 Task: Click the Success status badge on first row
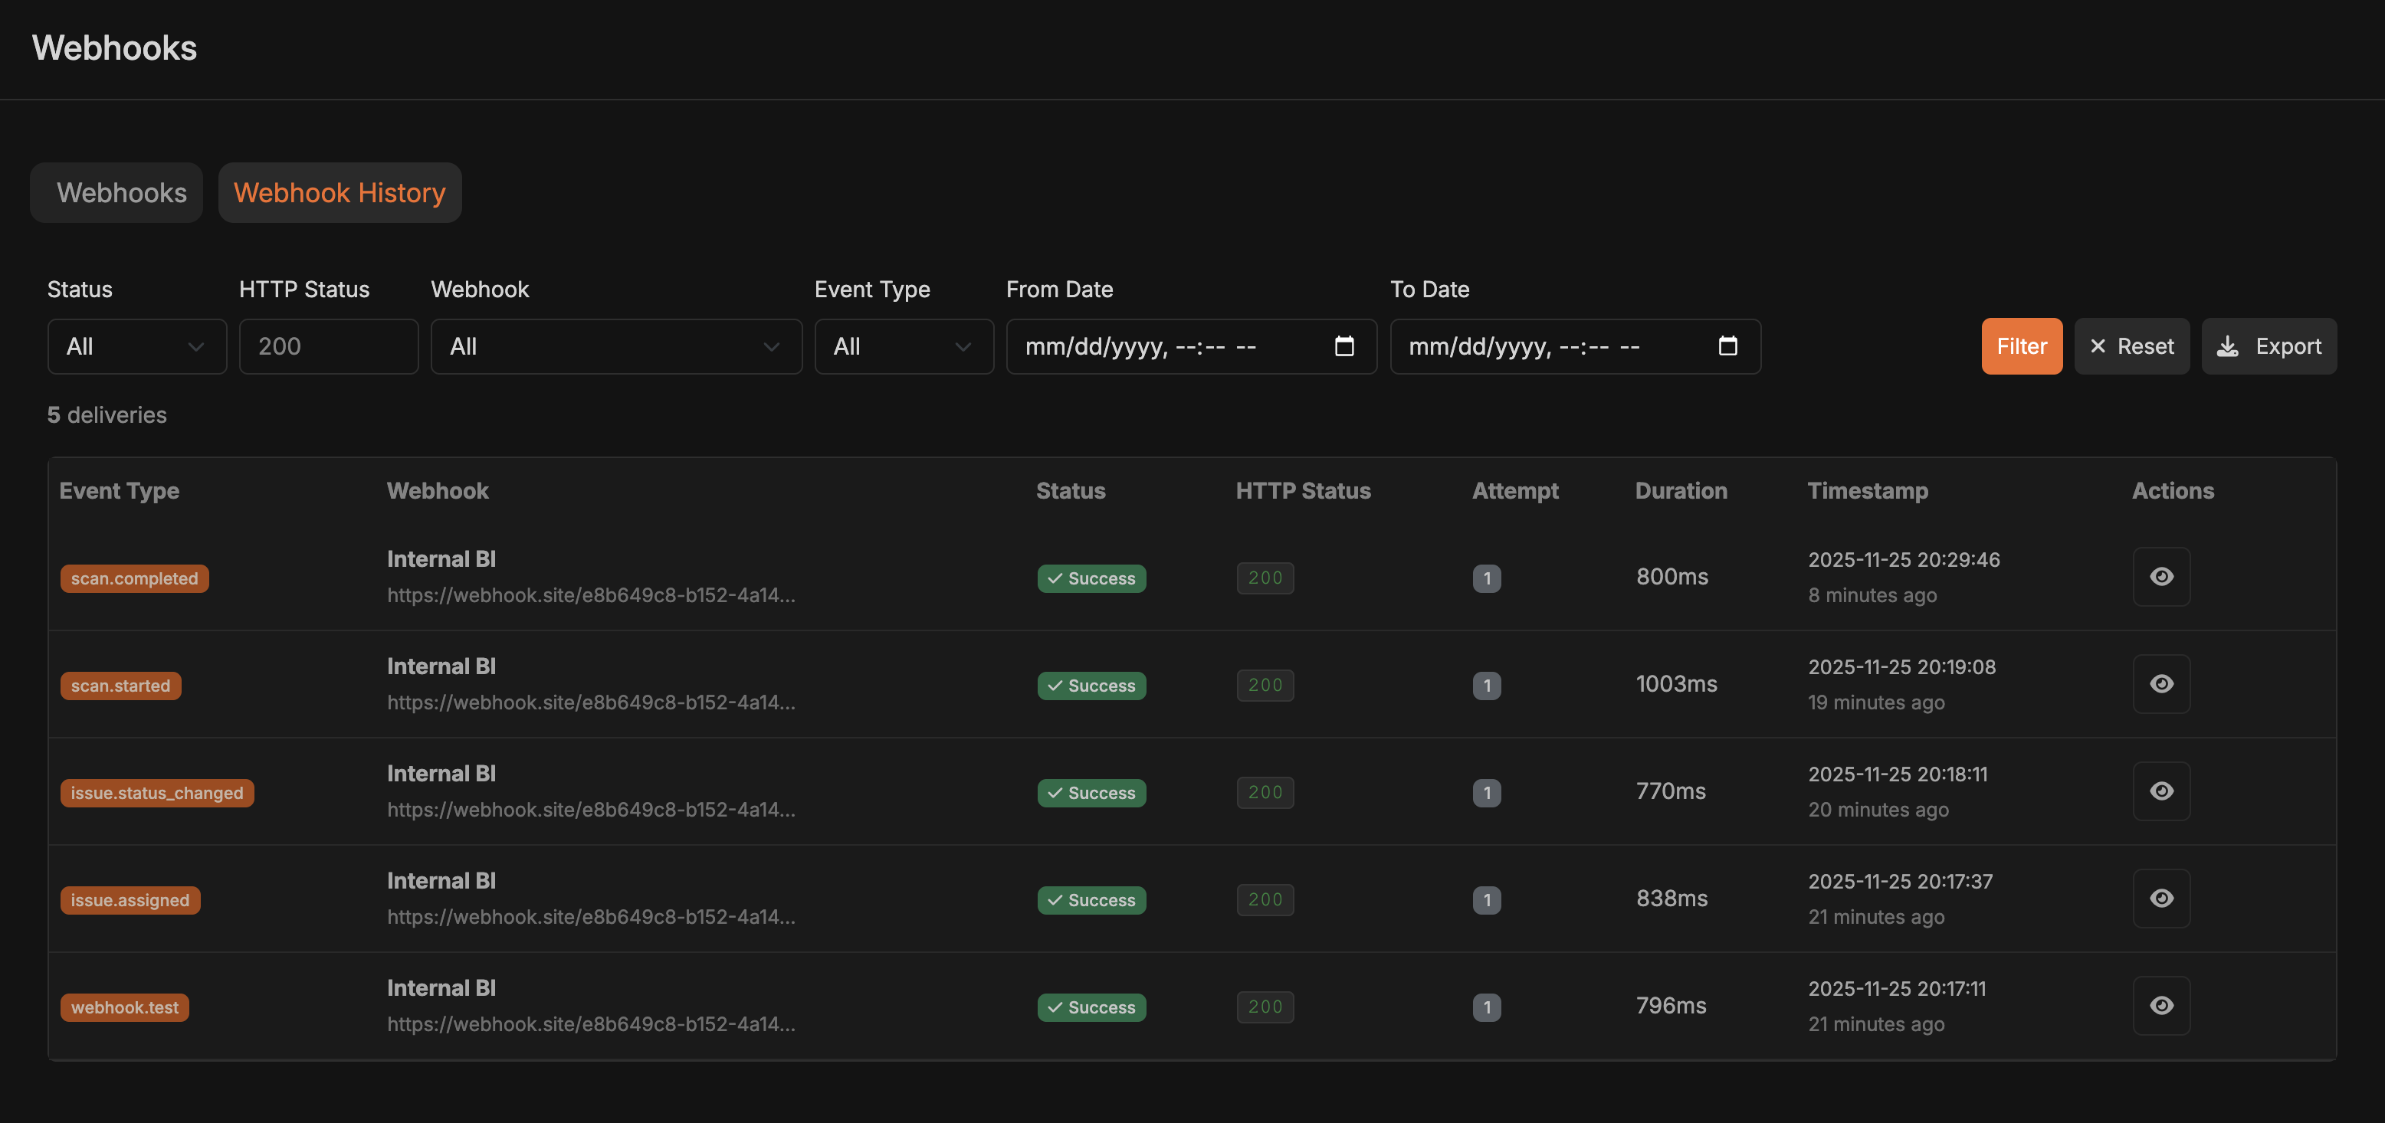(1091, 578)
